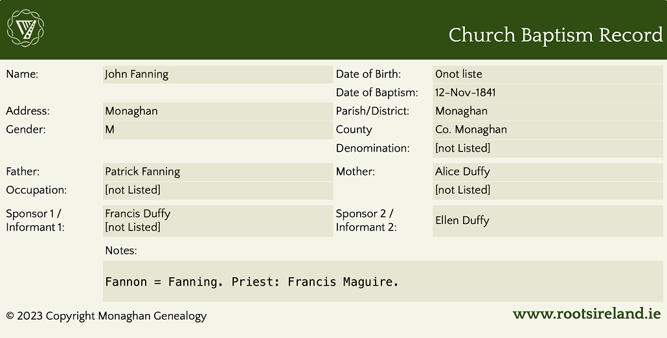Screen dimensions: 667x338
Task: Click the Monaghan address field
Action: pos(218,111)
